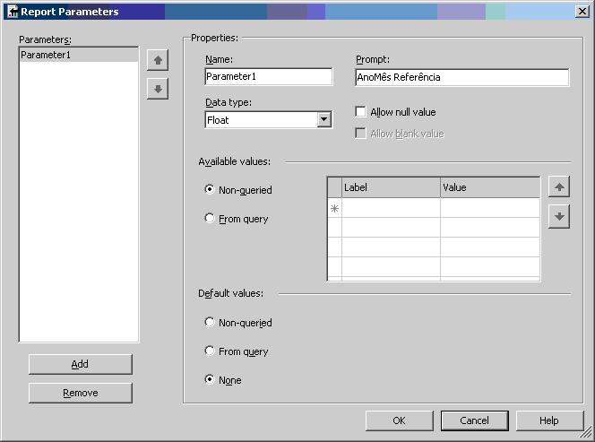Click the Remove parameter button
595x442 pixels.
80,393
